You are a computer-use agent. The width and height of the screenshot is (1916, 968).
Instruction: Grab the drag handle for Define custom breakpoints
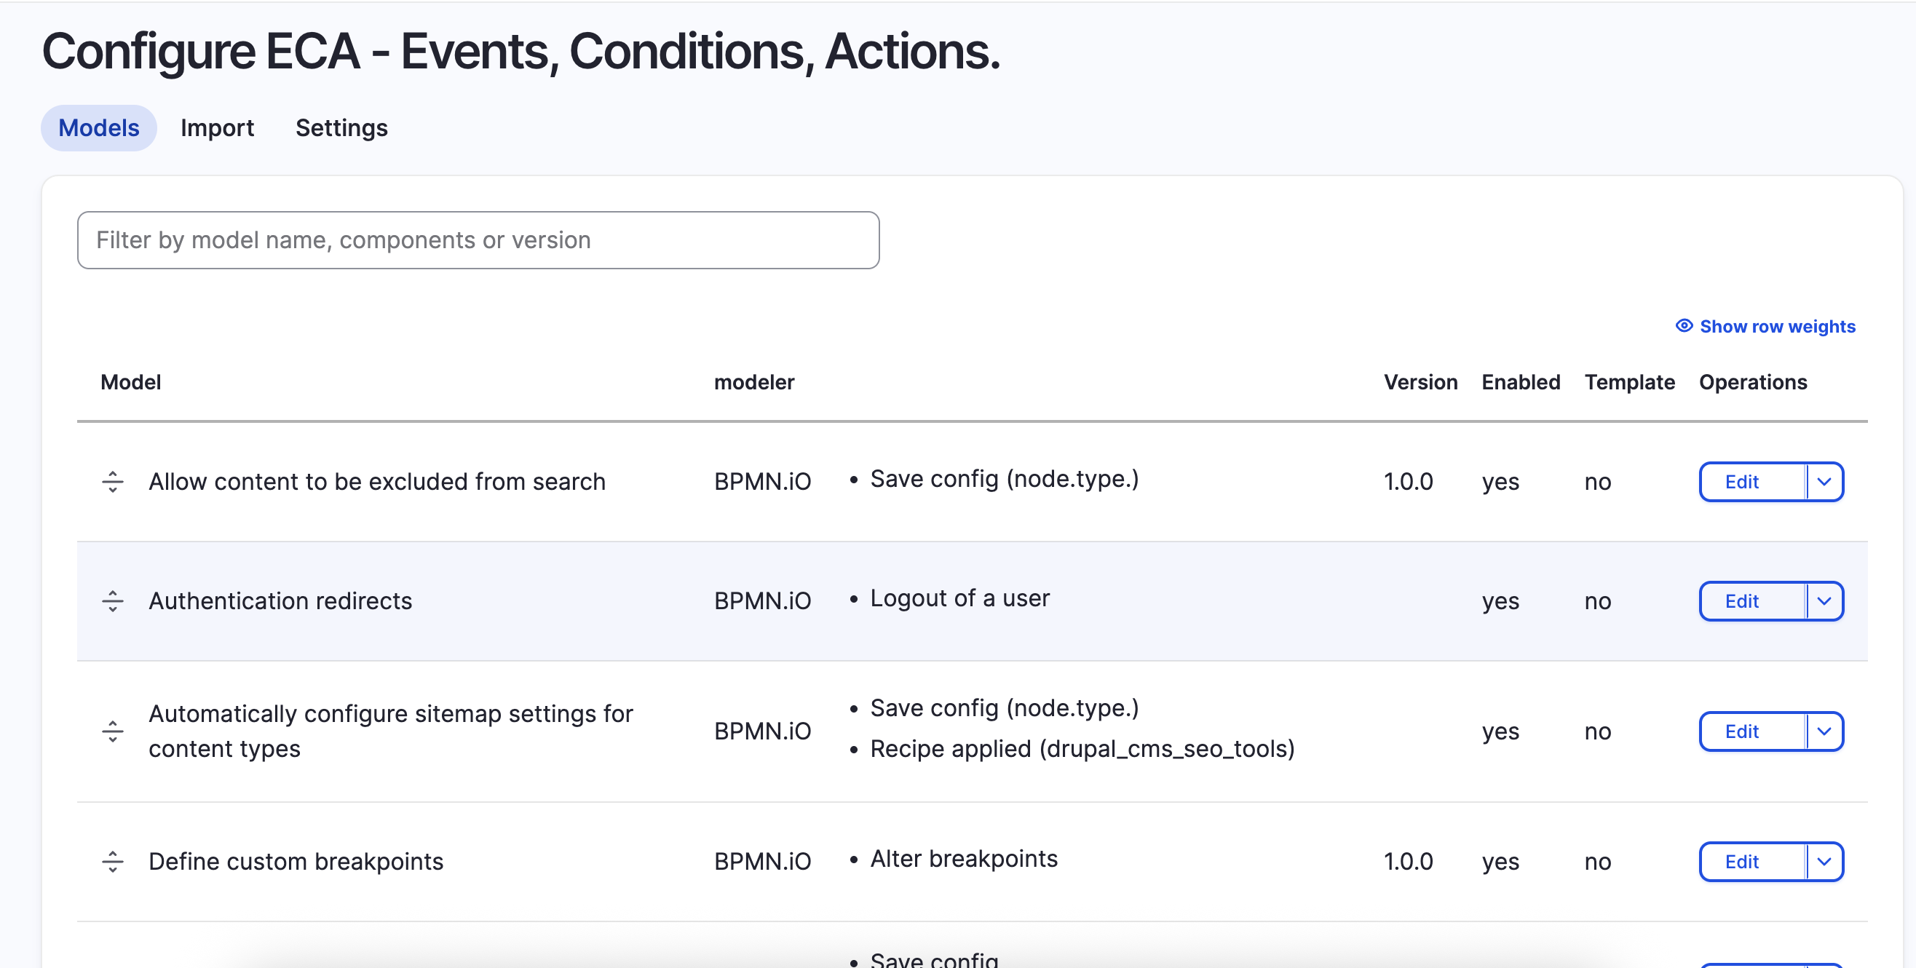(113, 862)
